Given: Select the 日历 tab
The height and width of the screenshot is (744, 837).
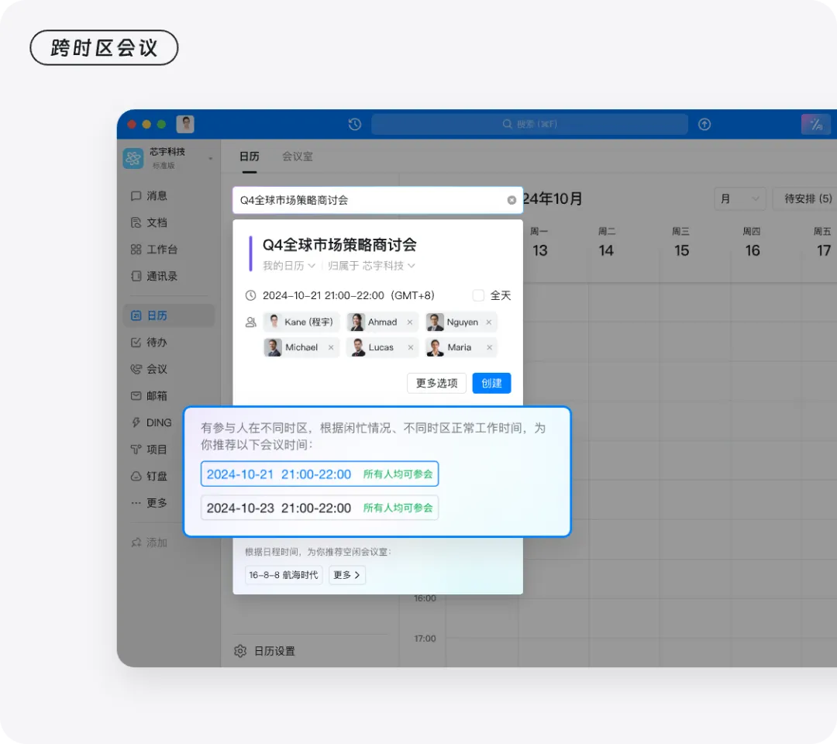Looking at the screenshot, I should [249, 157].
